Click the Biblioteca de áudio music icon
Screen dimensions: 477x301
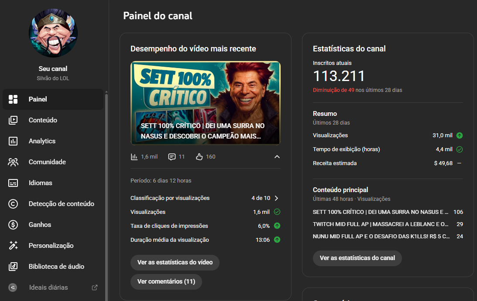(x=13, y=267)
